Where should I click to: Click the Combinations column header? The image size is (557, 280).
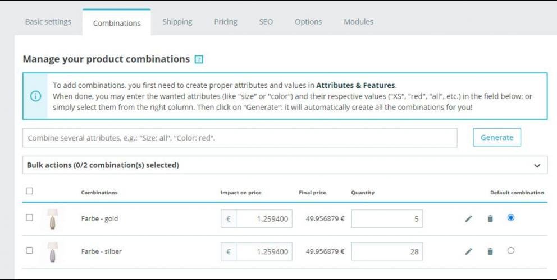[x=99, y=193]
